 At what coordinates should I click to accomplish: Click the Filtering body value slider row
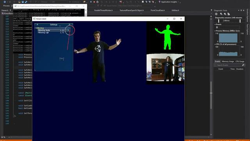point(54,30)
